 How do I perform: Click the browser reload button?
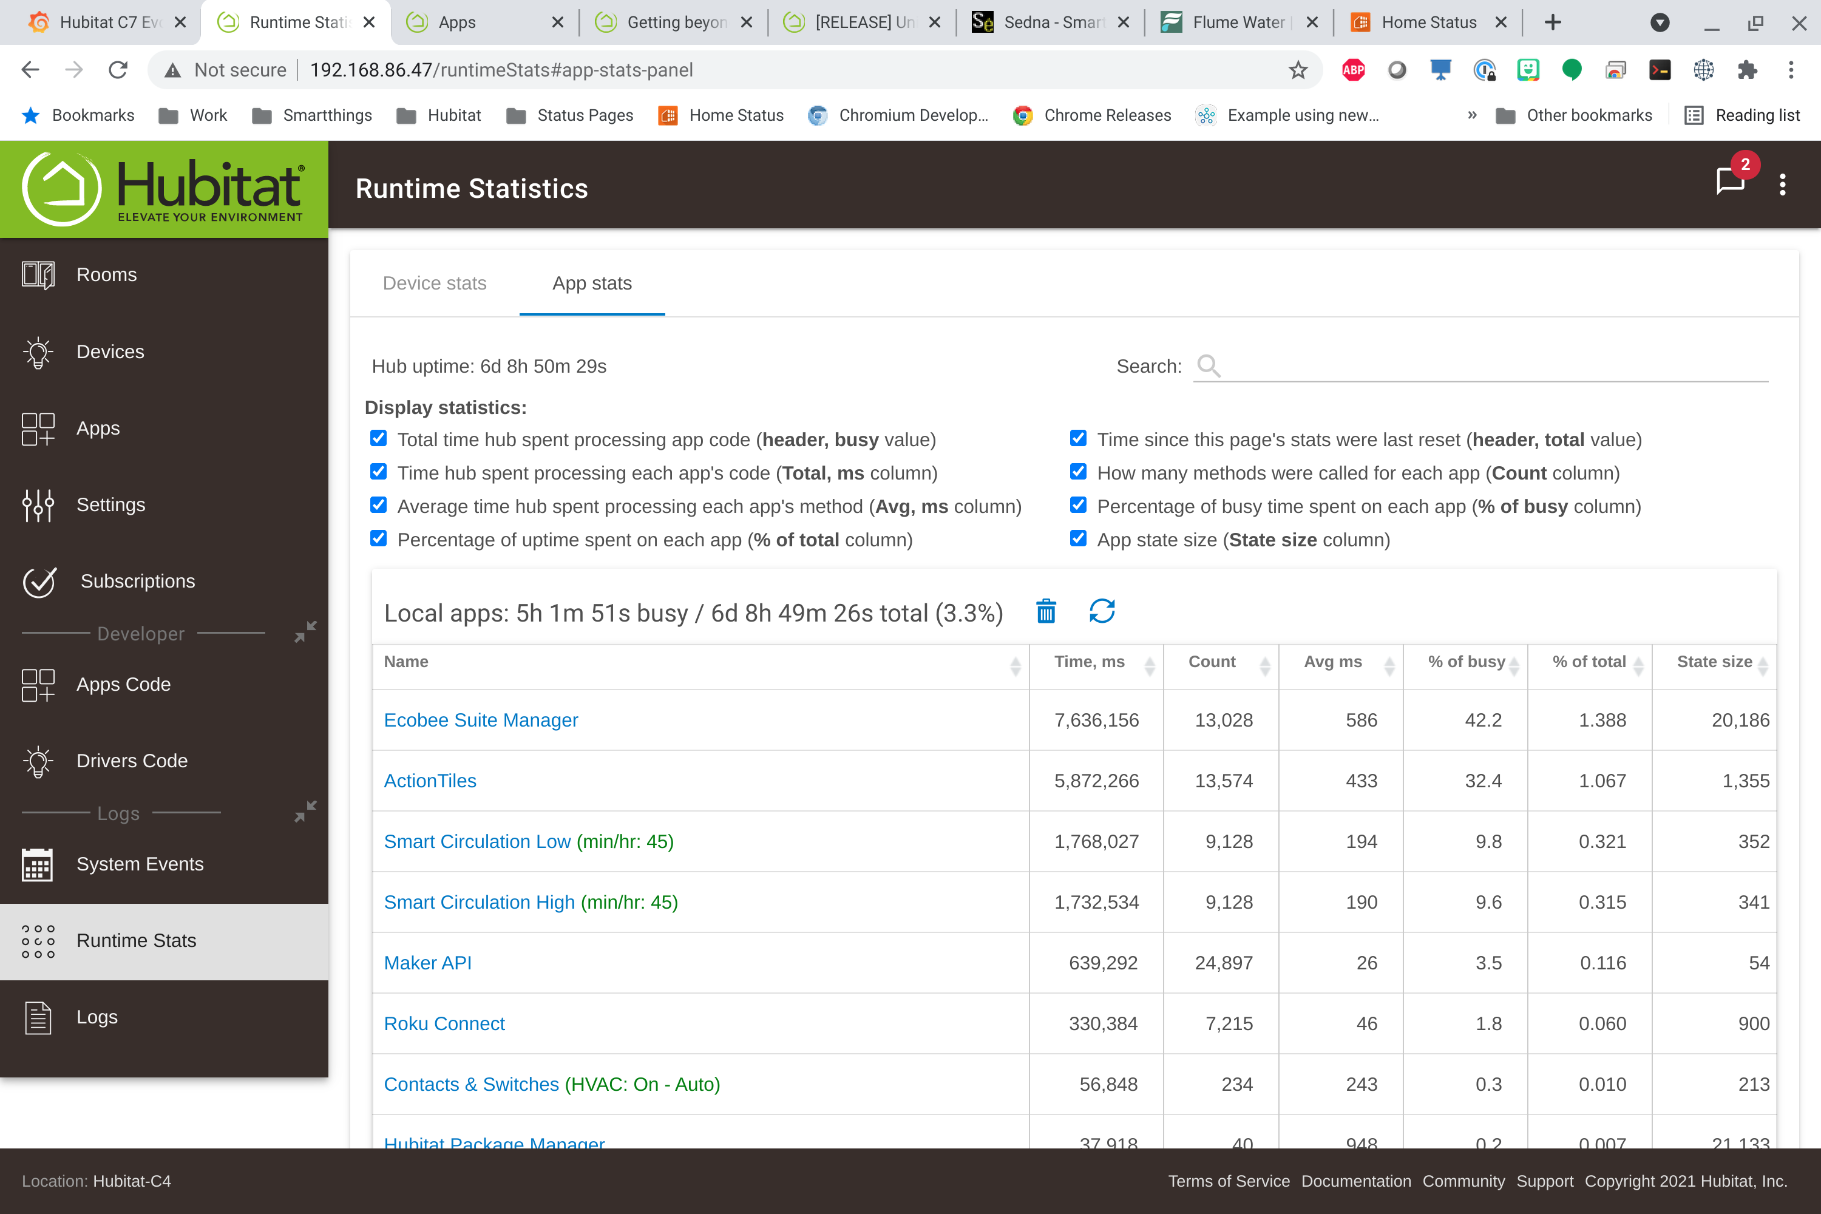(118, 70)
